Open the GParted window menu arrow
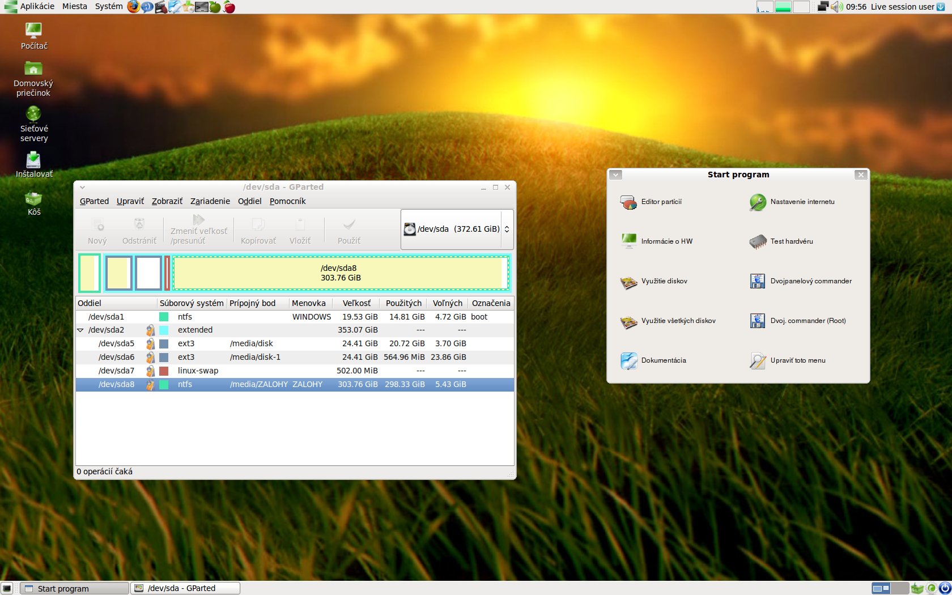This screenshot has width=952, height=595. click(82, 187)
